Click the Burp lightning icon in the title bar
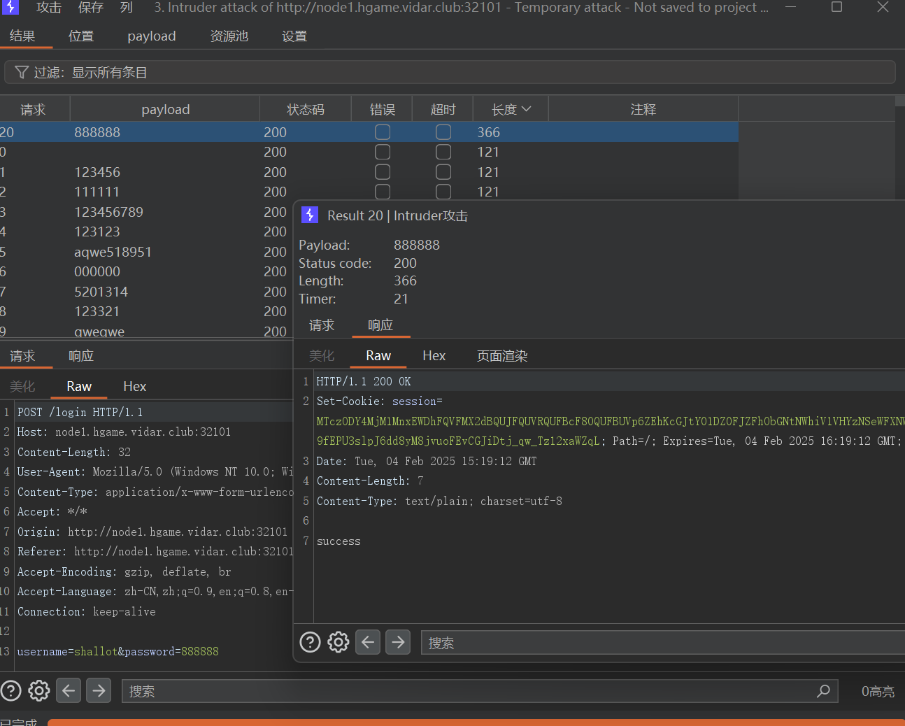 [x=10, y=7]
